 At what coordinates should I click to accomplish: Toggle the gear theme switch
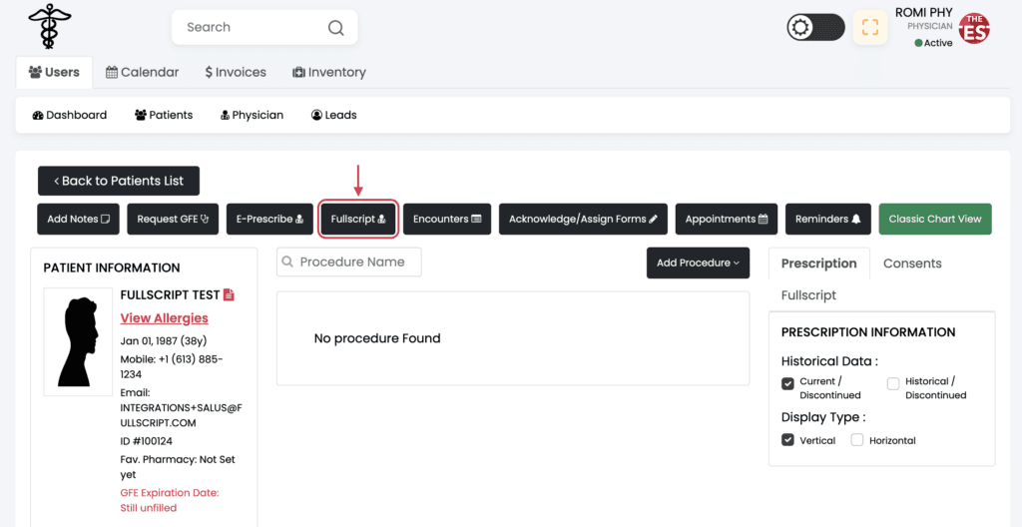click(x=816, y=27)
